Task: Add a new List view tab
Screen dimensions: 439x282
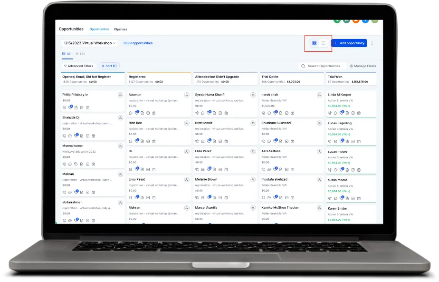Action: [x=81, y=54]
